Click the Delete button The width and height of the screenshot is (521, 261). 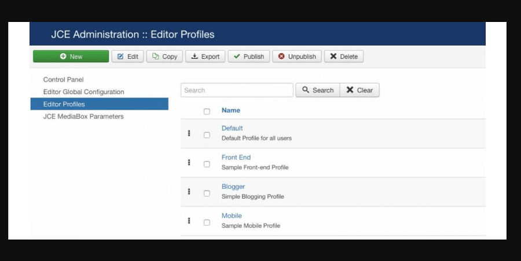pyautogui.click(x=343, y=57)
